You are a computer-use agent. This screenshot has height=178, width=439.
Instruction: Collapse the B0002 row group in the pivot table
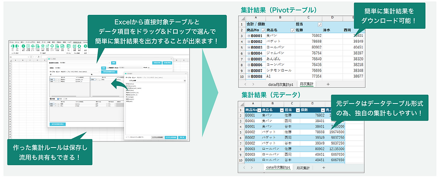(249, 41)
